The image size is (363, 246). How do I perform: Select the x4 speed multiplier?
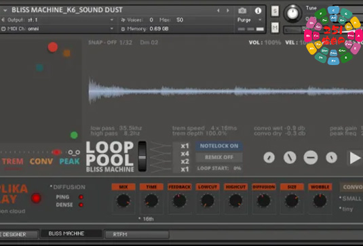pos(185,154)
